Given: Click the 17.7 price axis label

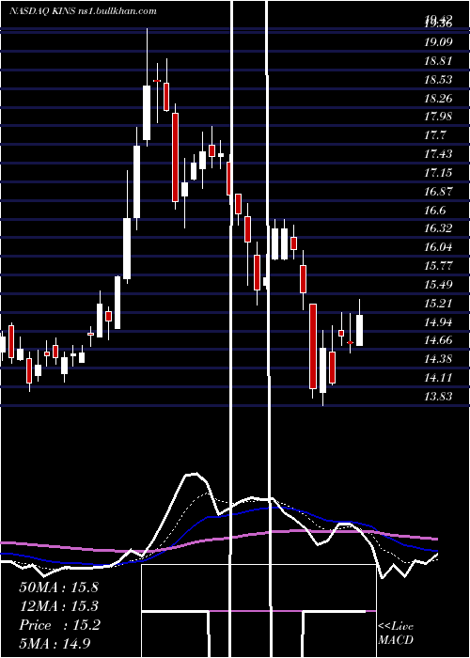Looking at the screenshot, I should click(x=435, y=135).
